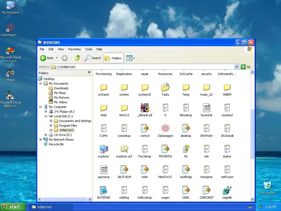
Task: Open the NOTEPAD icon
Action: click(x=103, y=190)
